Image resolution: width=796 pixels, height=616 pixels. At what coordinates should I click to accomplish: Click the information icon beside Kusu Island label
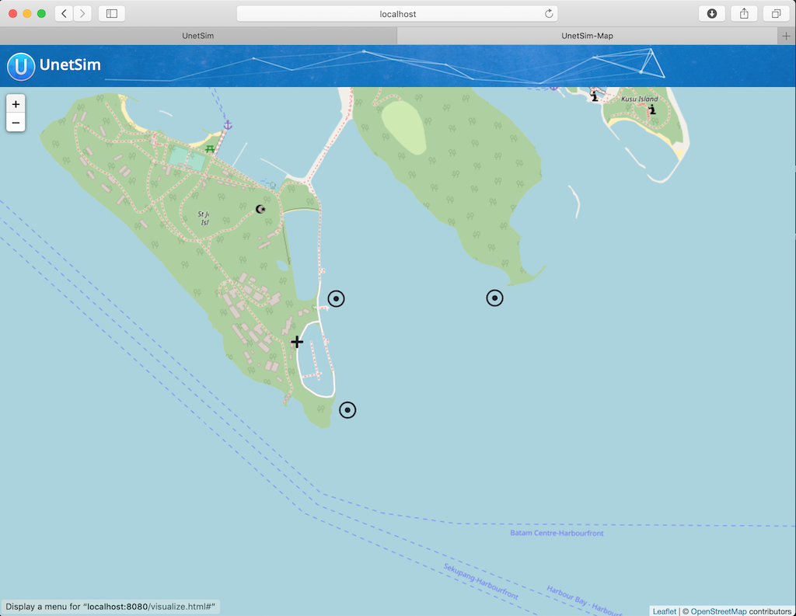(652, 110)
